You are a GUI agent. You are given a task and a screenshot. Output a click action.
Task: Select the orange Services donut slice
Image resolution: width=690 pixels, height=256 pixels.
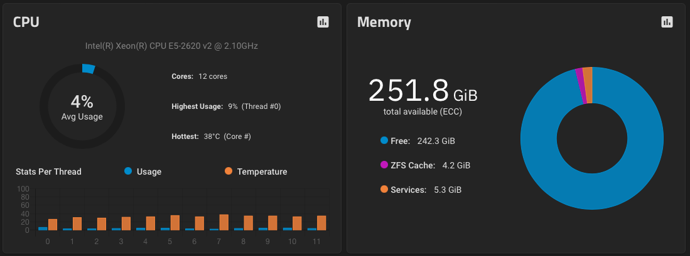pos(588,85)
